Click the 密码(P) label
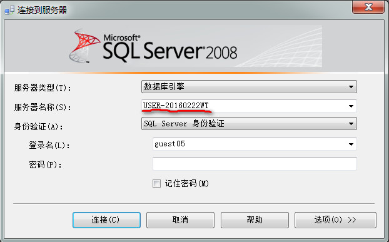The width and height of the screenshot is (389, 242). (46, 164)
